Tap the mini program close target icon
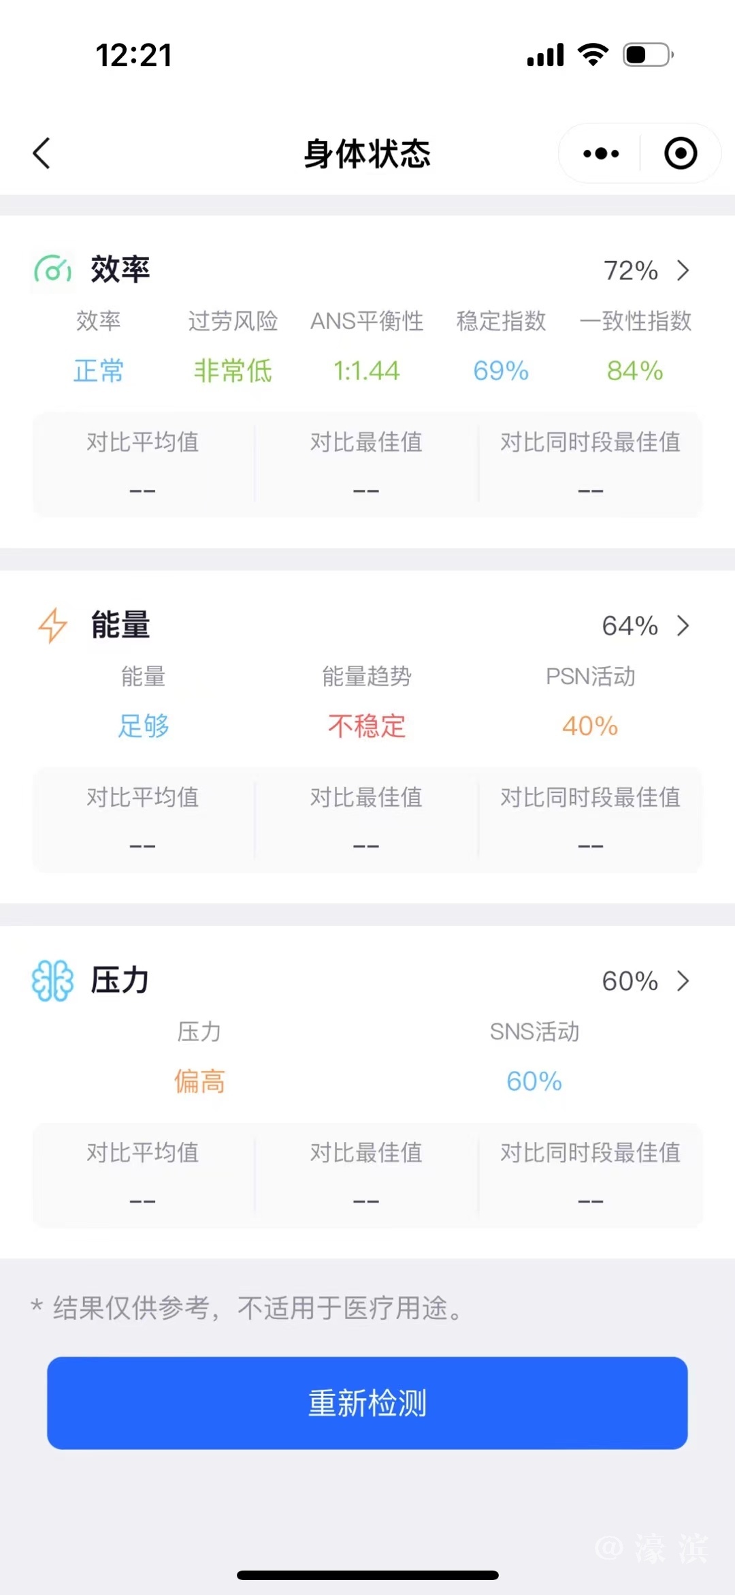735x1595 pixels. point(680,153)
